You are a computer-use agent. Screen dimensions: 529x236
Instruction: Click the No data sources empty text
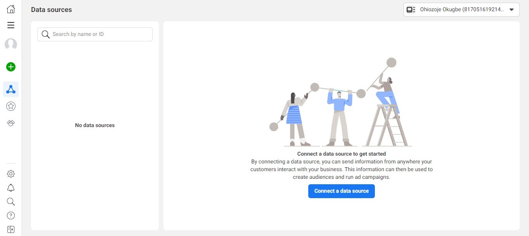coord(95,125)
